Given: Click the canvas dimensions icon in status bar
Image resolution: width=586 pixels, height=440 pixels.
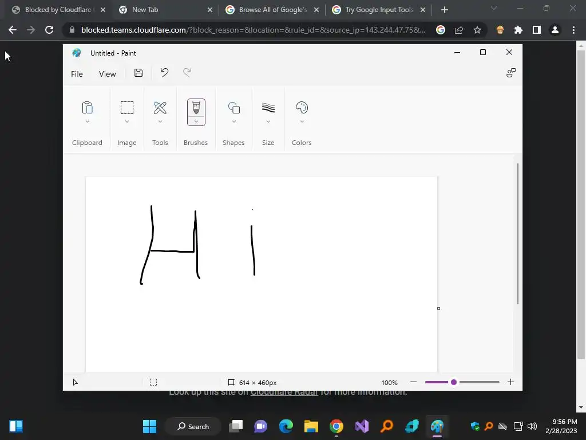Looking at the screenshot, I should 231,382.
